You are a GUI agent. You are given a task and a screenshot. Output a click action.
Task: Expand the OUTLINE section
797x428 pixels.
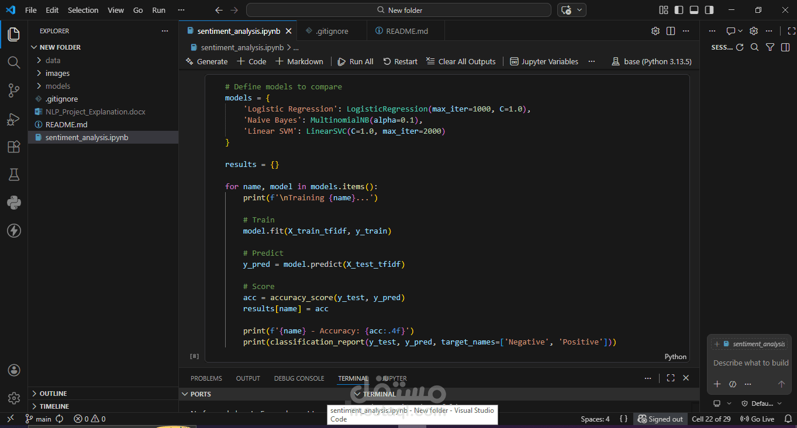point(104,394)
